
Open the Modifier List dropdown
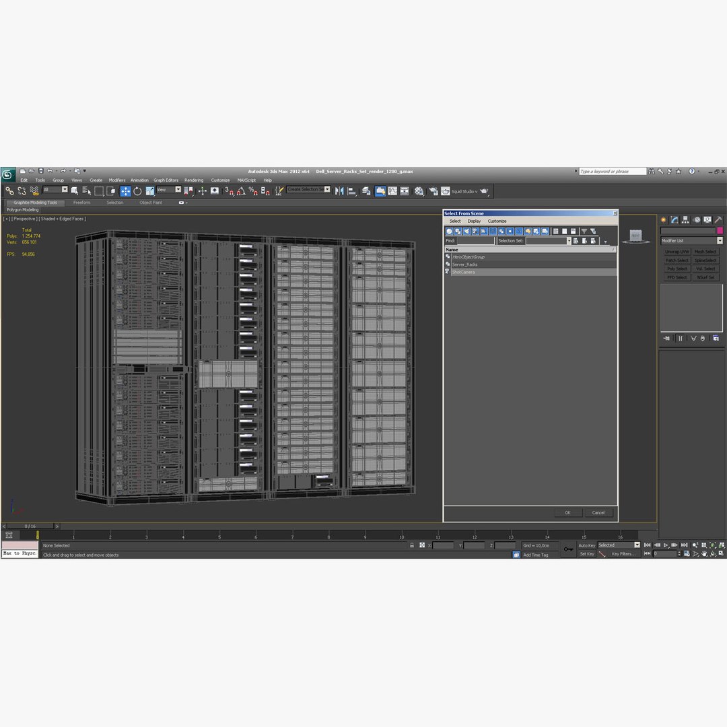[691, 240]
